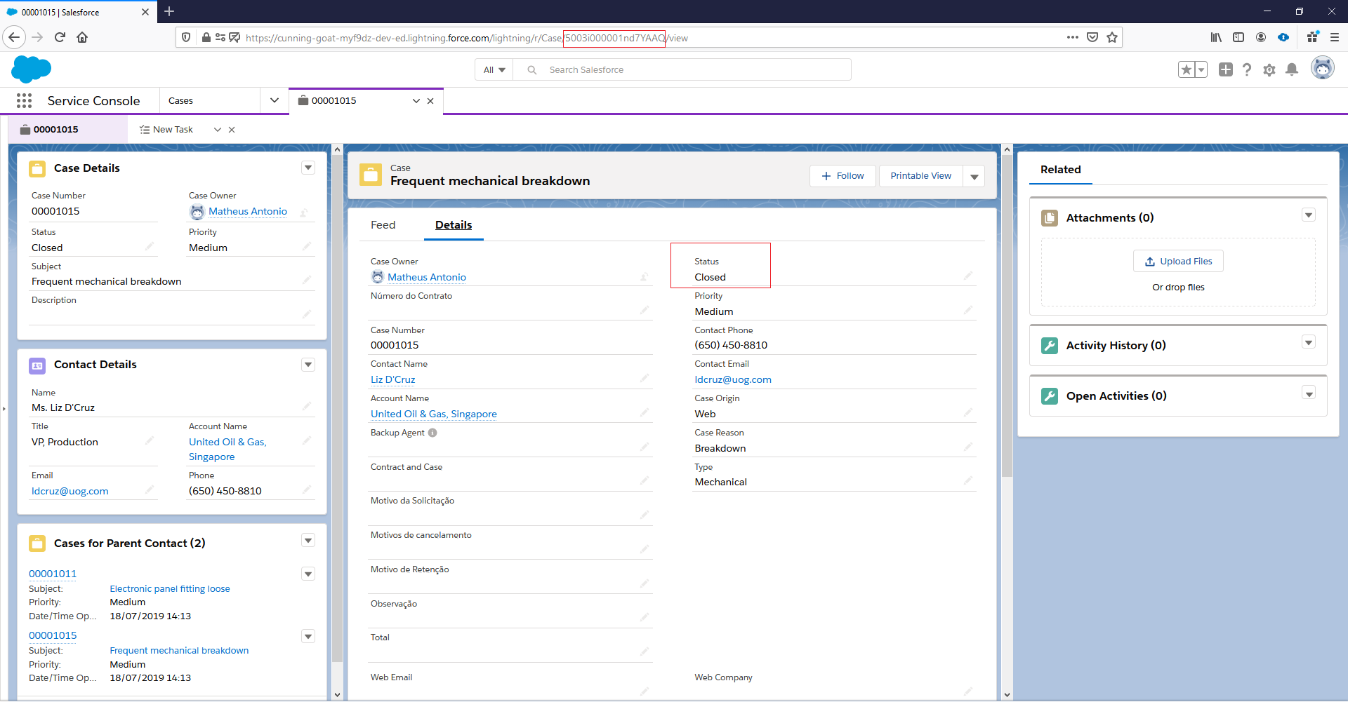Edit the Priority pencil in Details
Screen dimensions: 1348x702
(968, 310)
